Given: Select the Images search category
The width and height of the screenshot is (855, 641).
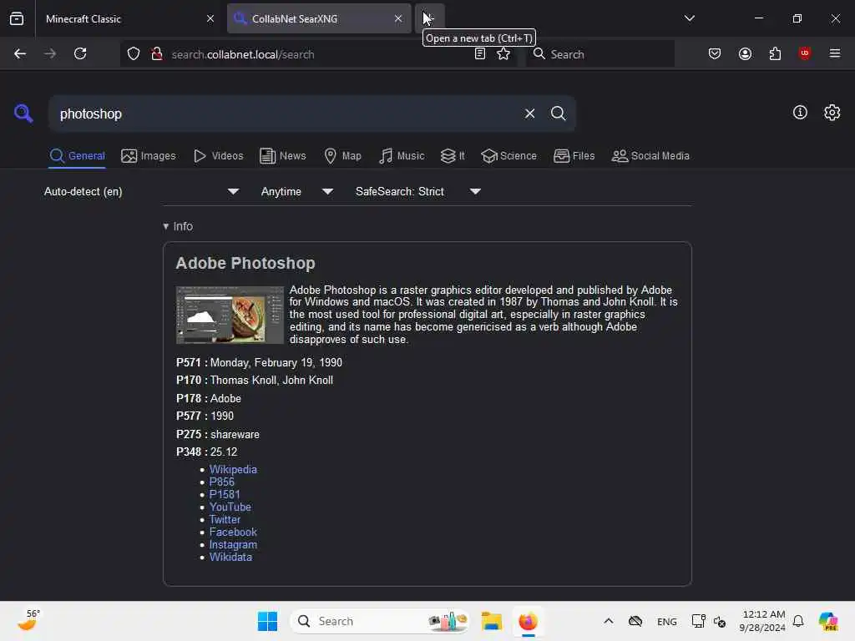Looking at the screenshot, I should pos(149,156).
